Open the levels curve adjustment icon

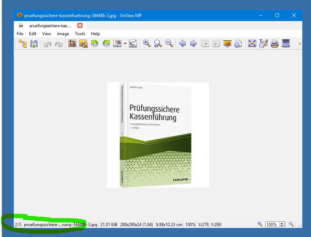[133, 44]
